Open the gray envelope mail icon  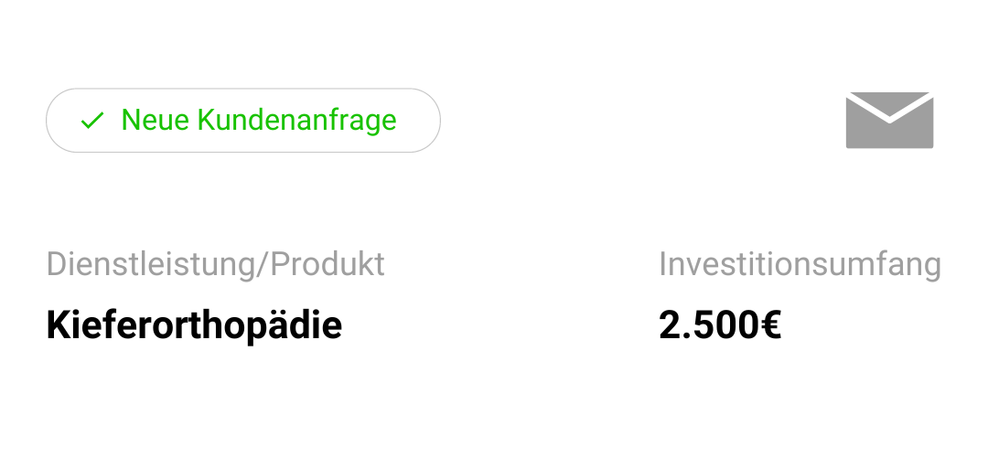[889, 121]
